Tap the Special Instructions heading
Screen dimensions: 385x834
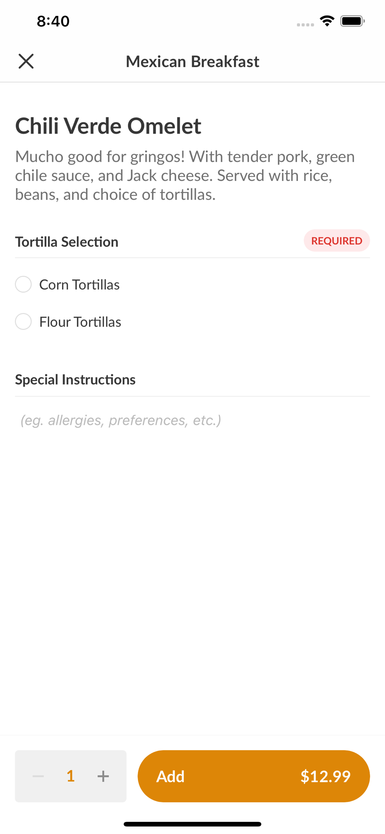[75, 379]
